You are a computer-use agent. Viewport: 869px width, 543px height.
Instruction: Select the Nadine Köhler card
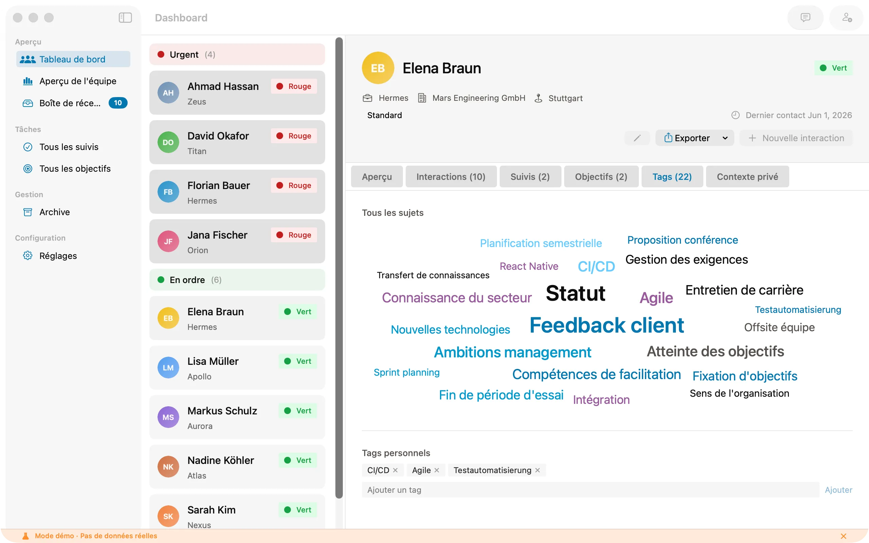237,467
